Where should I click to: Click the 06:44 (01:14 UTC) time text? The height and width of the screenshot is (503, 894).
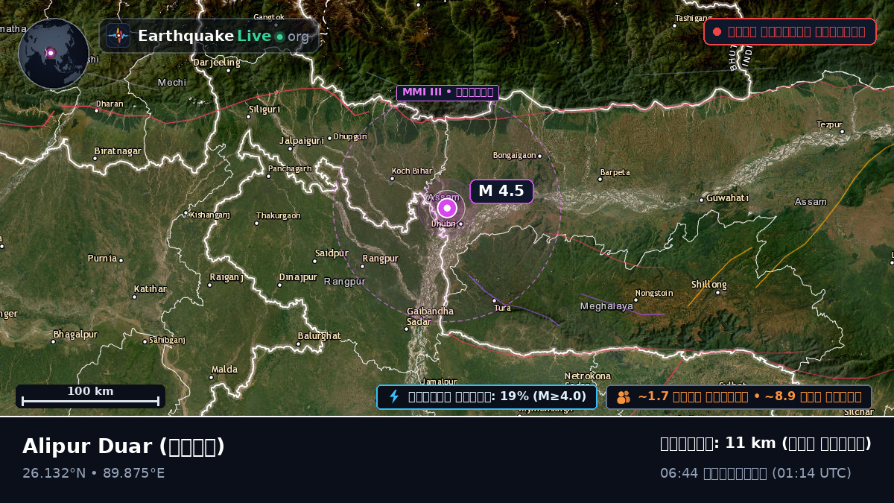[755, 473]
